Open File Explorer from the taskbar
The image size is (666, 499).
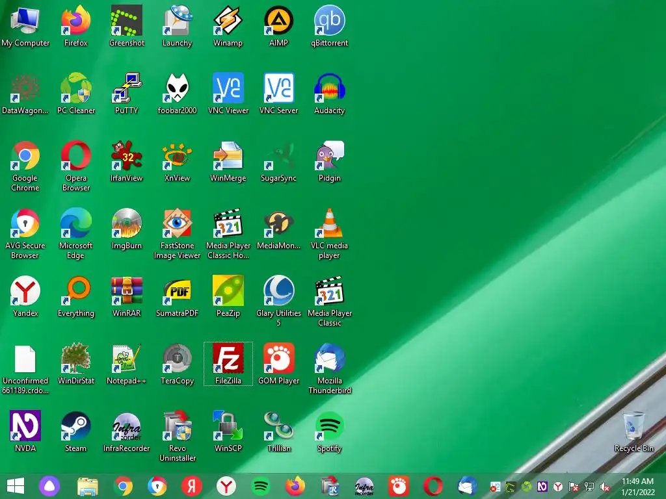click(x=88, y=486)
